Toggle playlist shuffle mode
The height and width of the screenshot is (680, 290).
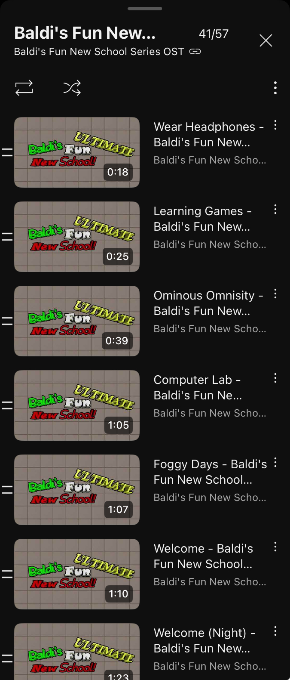(x=72, y=88)
